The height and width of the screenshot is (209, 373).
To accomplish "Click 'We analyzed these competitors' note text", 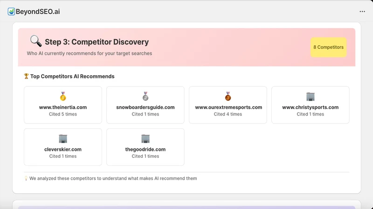I will (x=113, y=178).
